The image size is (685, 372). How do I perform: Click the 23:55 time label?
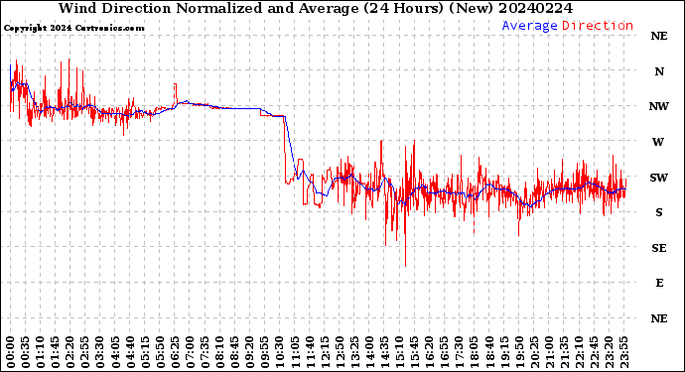pyautogui.click(x=623, y=352)
